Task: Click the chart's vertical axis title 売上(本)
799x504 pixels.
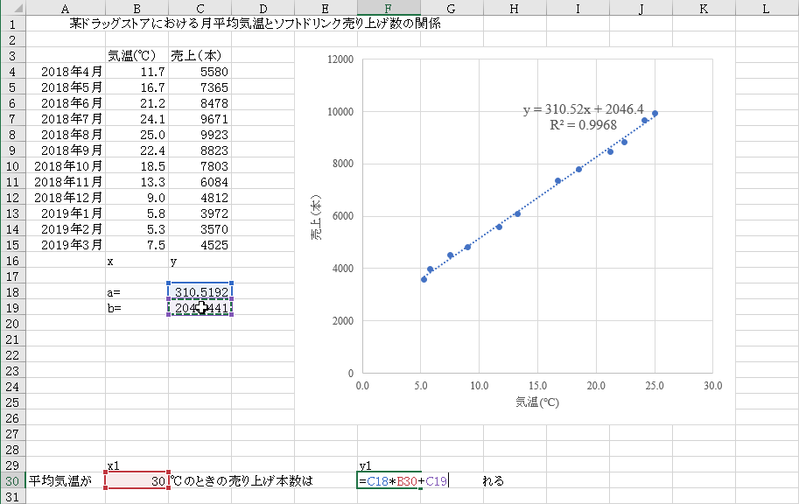Action: point(320,217)
